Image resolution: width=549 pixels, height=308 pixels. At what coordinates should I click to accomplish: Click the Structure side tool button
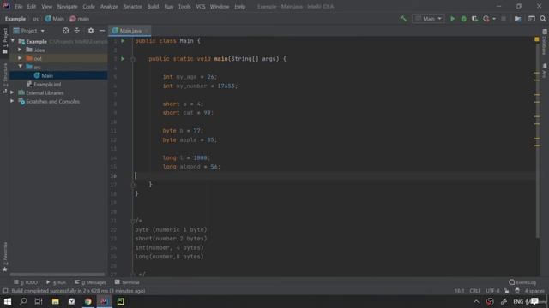(5, 78)
